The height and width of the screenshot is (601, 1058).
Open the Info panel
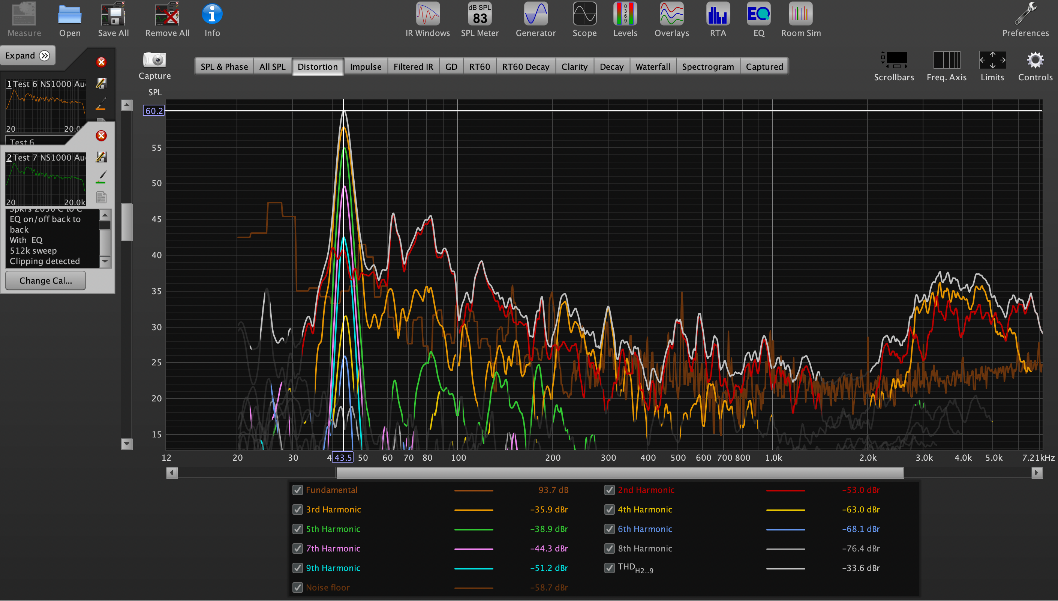point(212,14)
